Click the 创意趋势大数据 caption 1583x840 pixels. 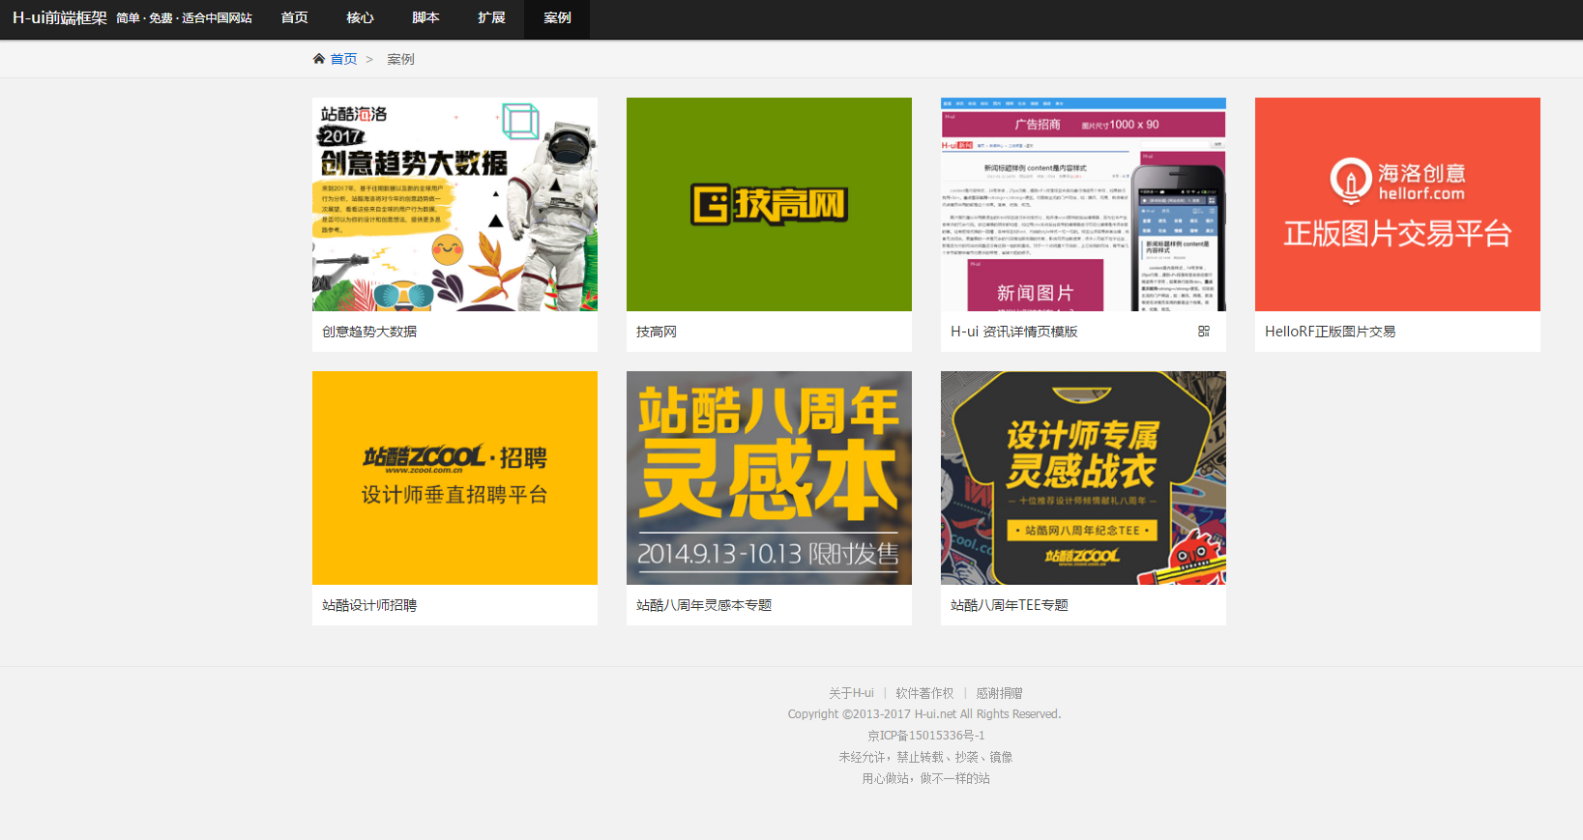pos(369,332)
